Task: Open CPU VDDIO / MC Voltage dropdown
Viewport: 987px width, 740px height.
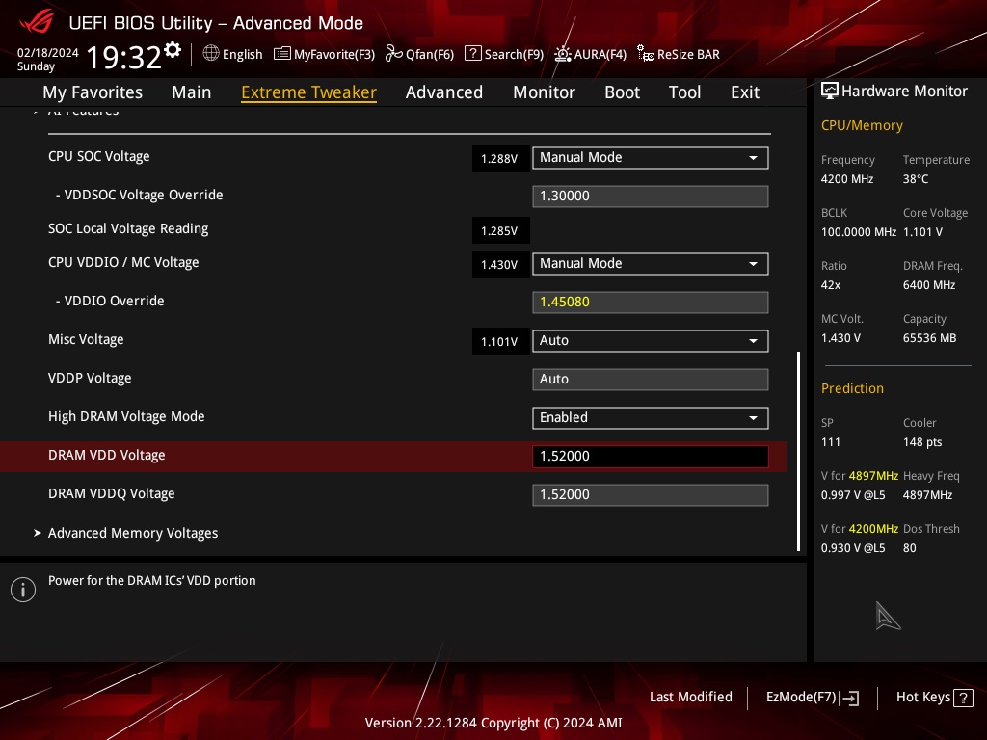Action: click(x=651, y=264)
